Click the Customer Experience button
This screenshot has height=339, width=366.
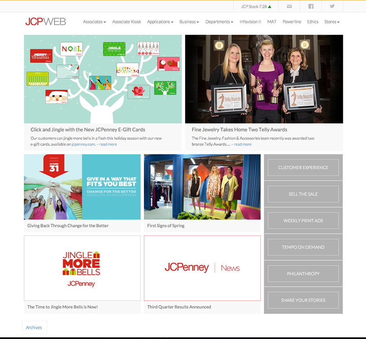[303, 168]
